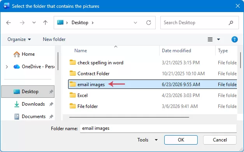Click date 10/21/2025 10:10 AM cell
Screen dimensions: 244x152
tap(183, 74)
